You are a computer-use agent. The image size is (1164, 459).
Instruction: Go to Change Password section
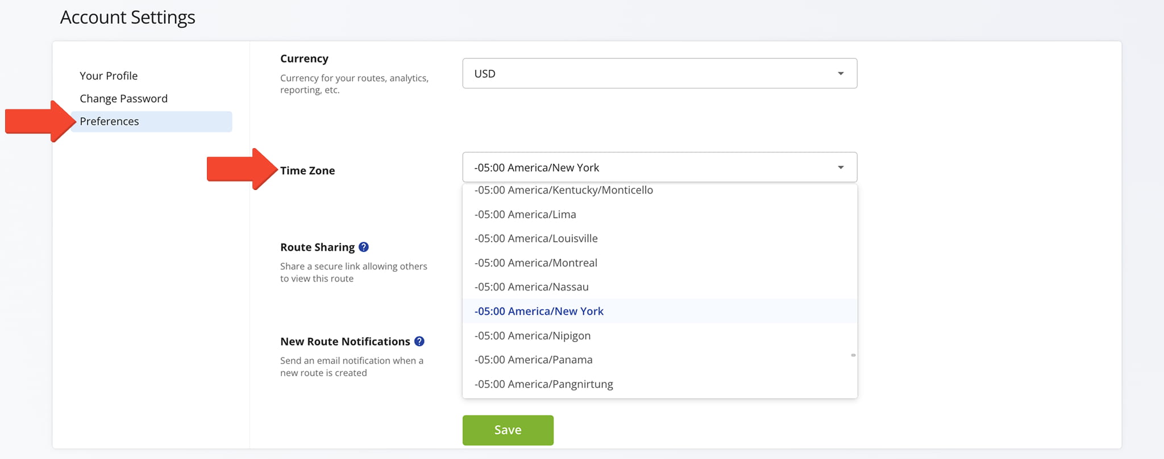click(123, 99)
